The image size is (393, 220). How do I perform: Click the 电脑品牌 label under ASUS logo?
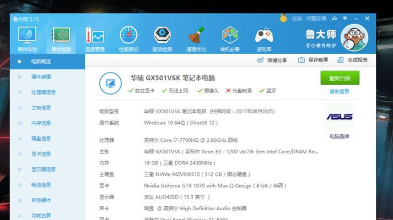coord(340,136)
